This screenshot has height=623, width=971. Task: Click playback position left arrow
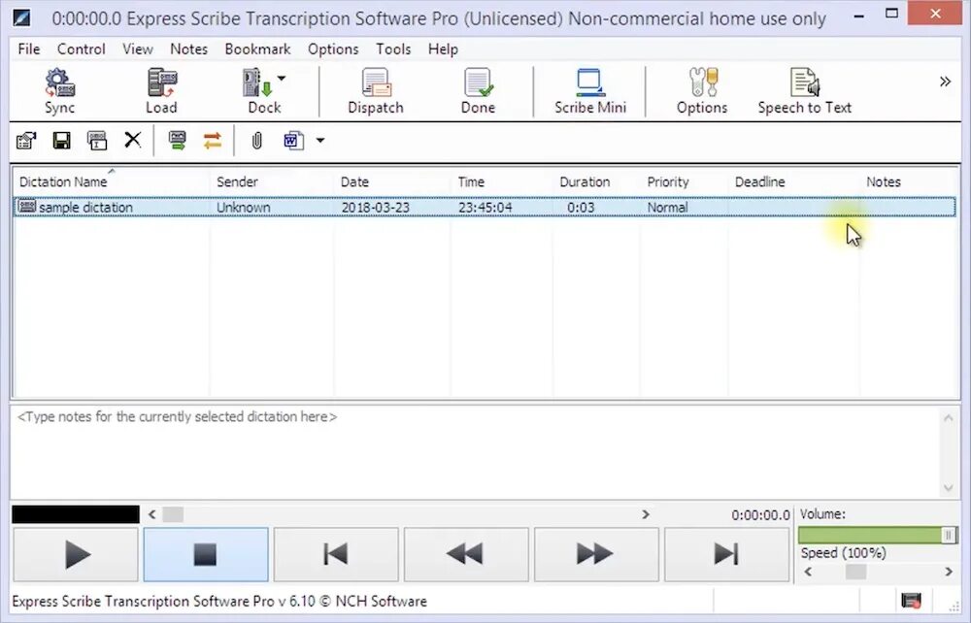click(x=152, y=514)
